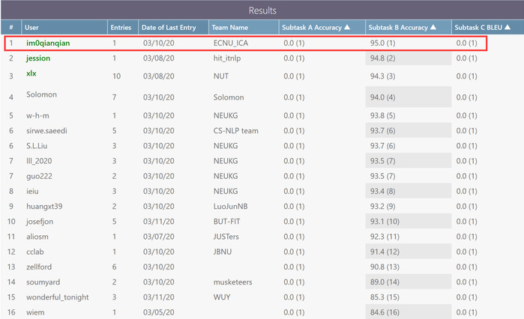This screenshot has height=319, width=524.
Task: Click the green xlx username
Action: coord(31,74)
